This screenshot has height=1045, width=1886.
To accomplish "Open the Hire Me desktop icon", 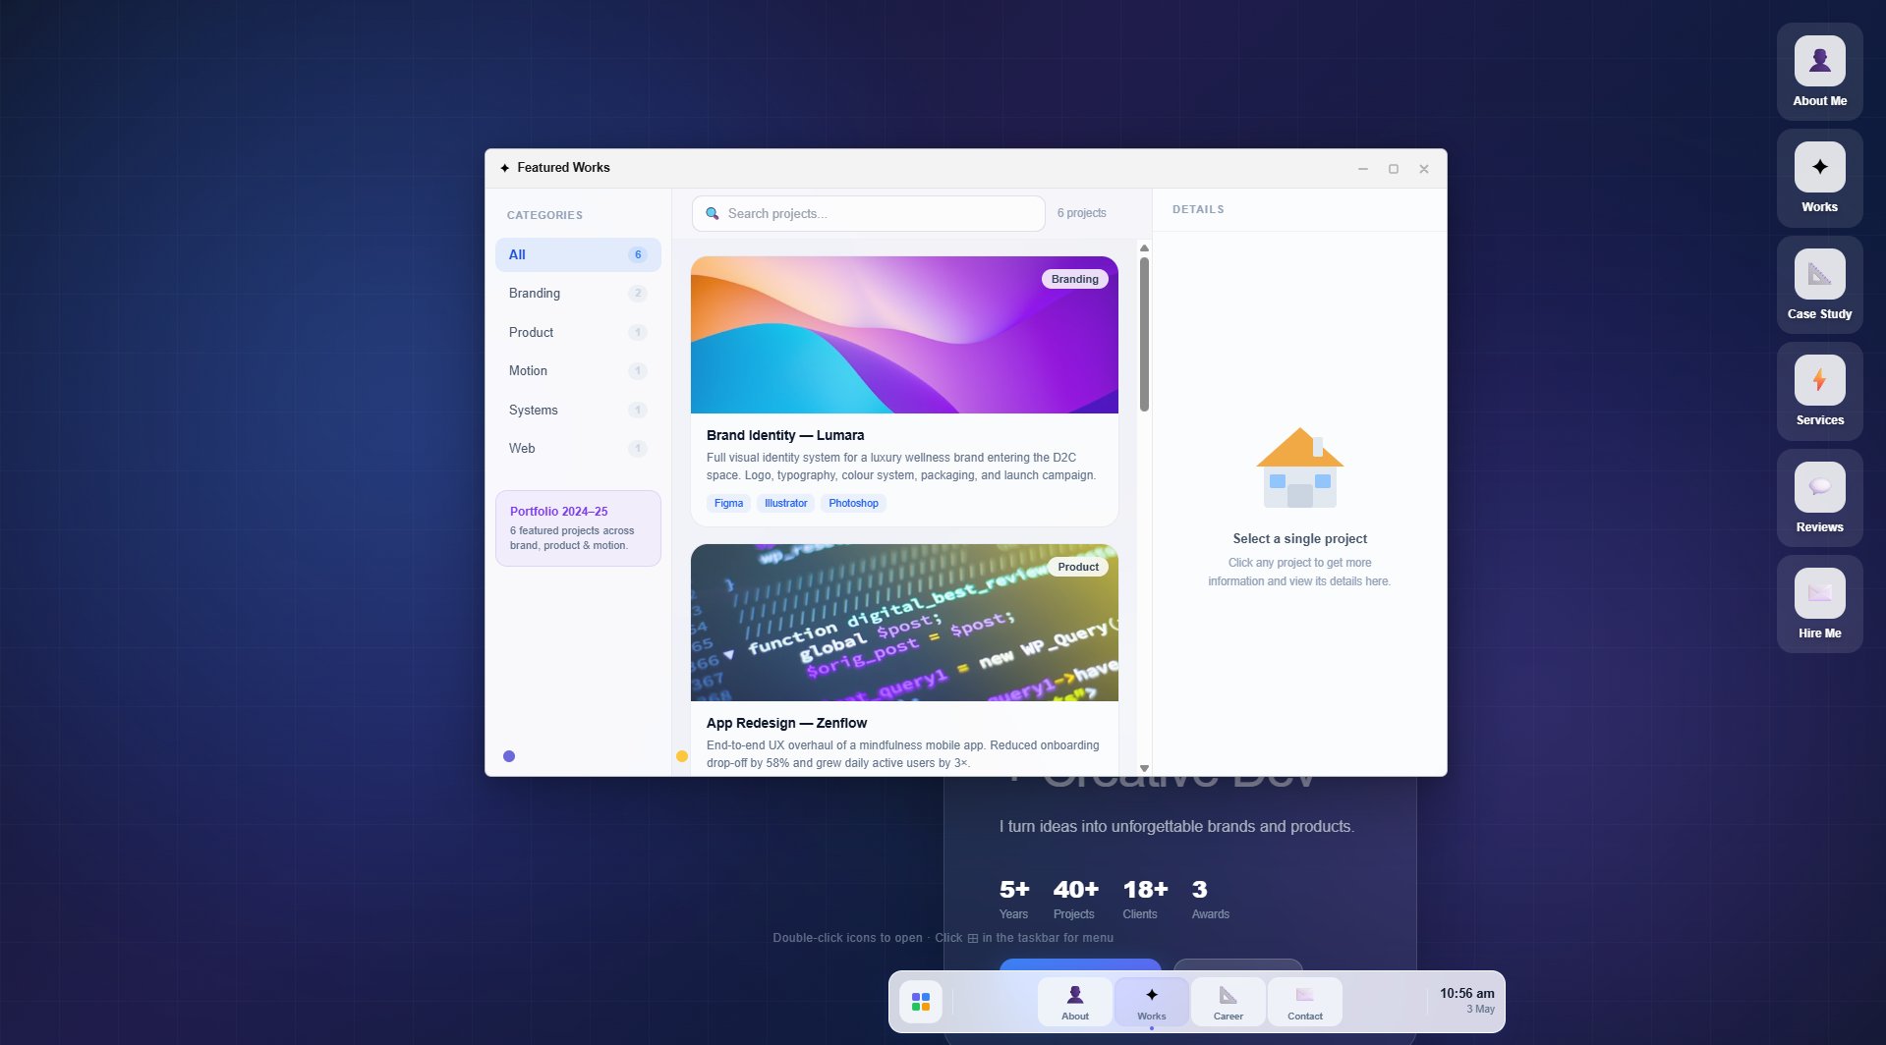I will tap(1819, 604).
